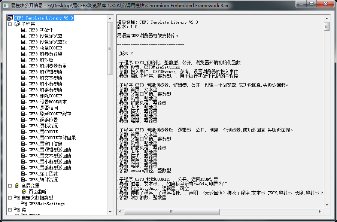Click the data type icon beside 自定义数据类型
The height and width of the screenshot is (222, 337).
(17, 198)
